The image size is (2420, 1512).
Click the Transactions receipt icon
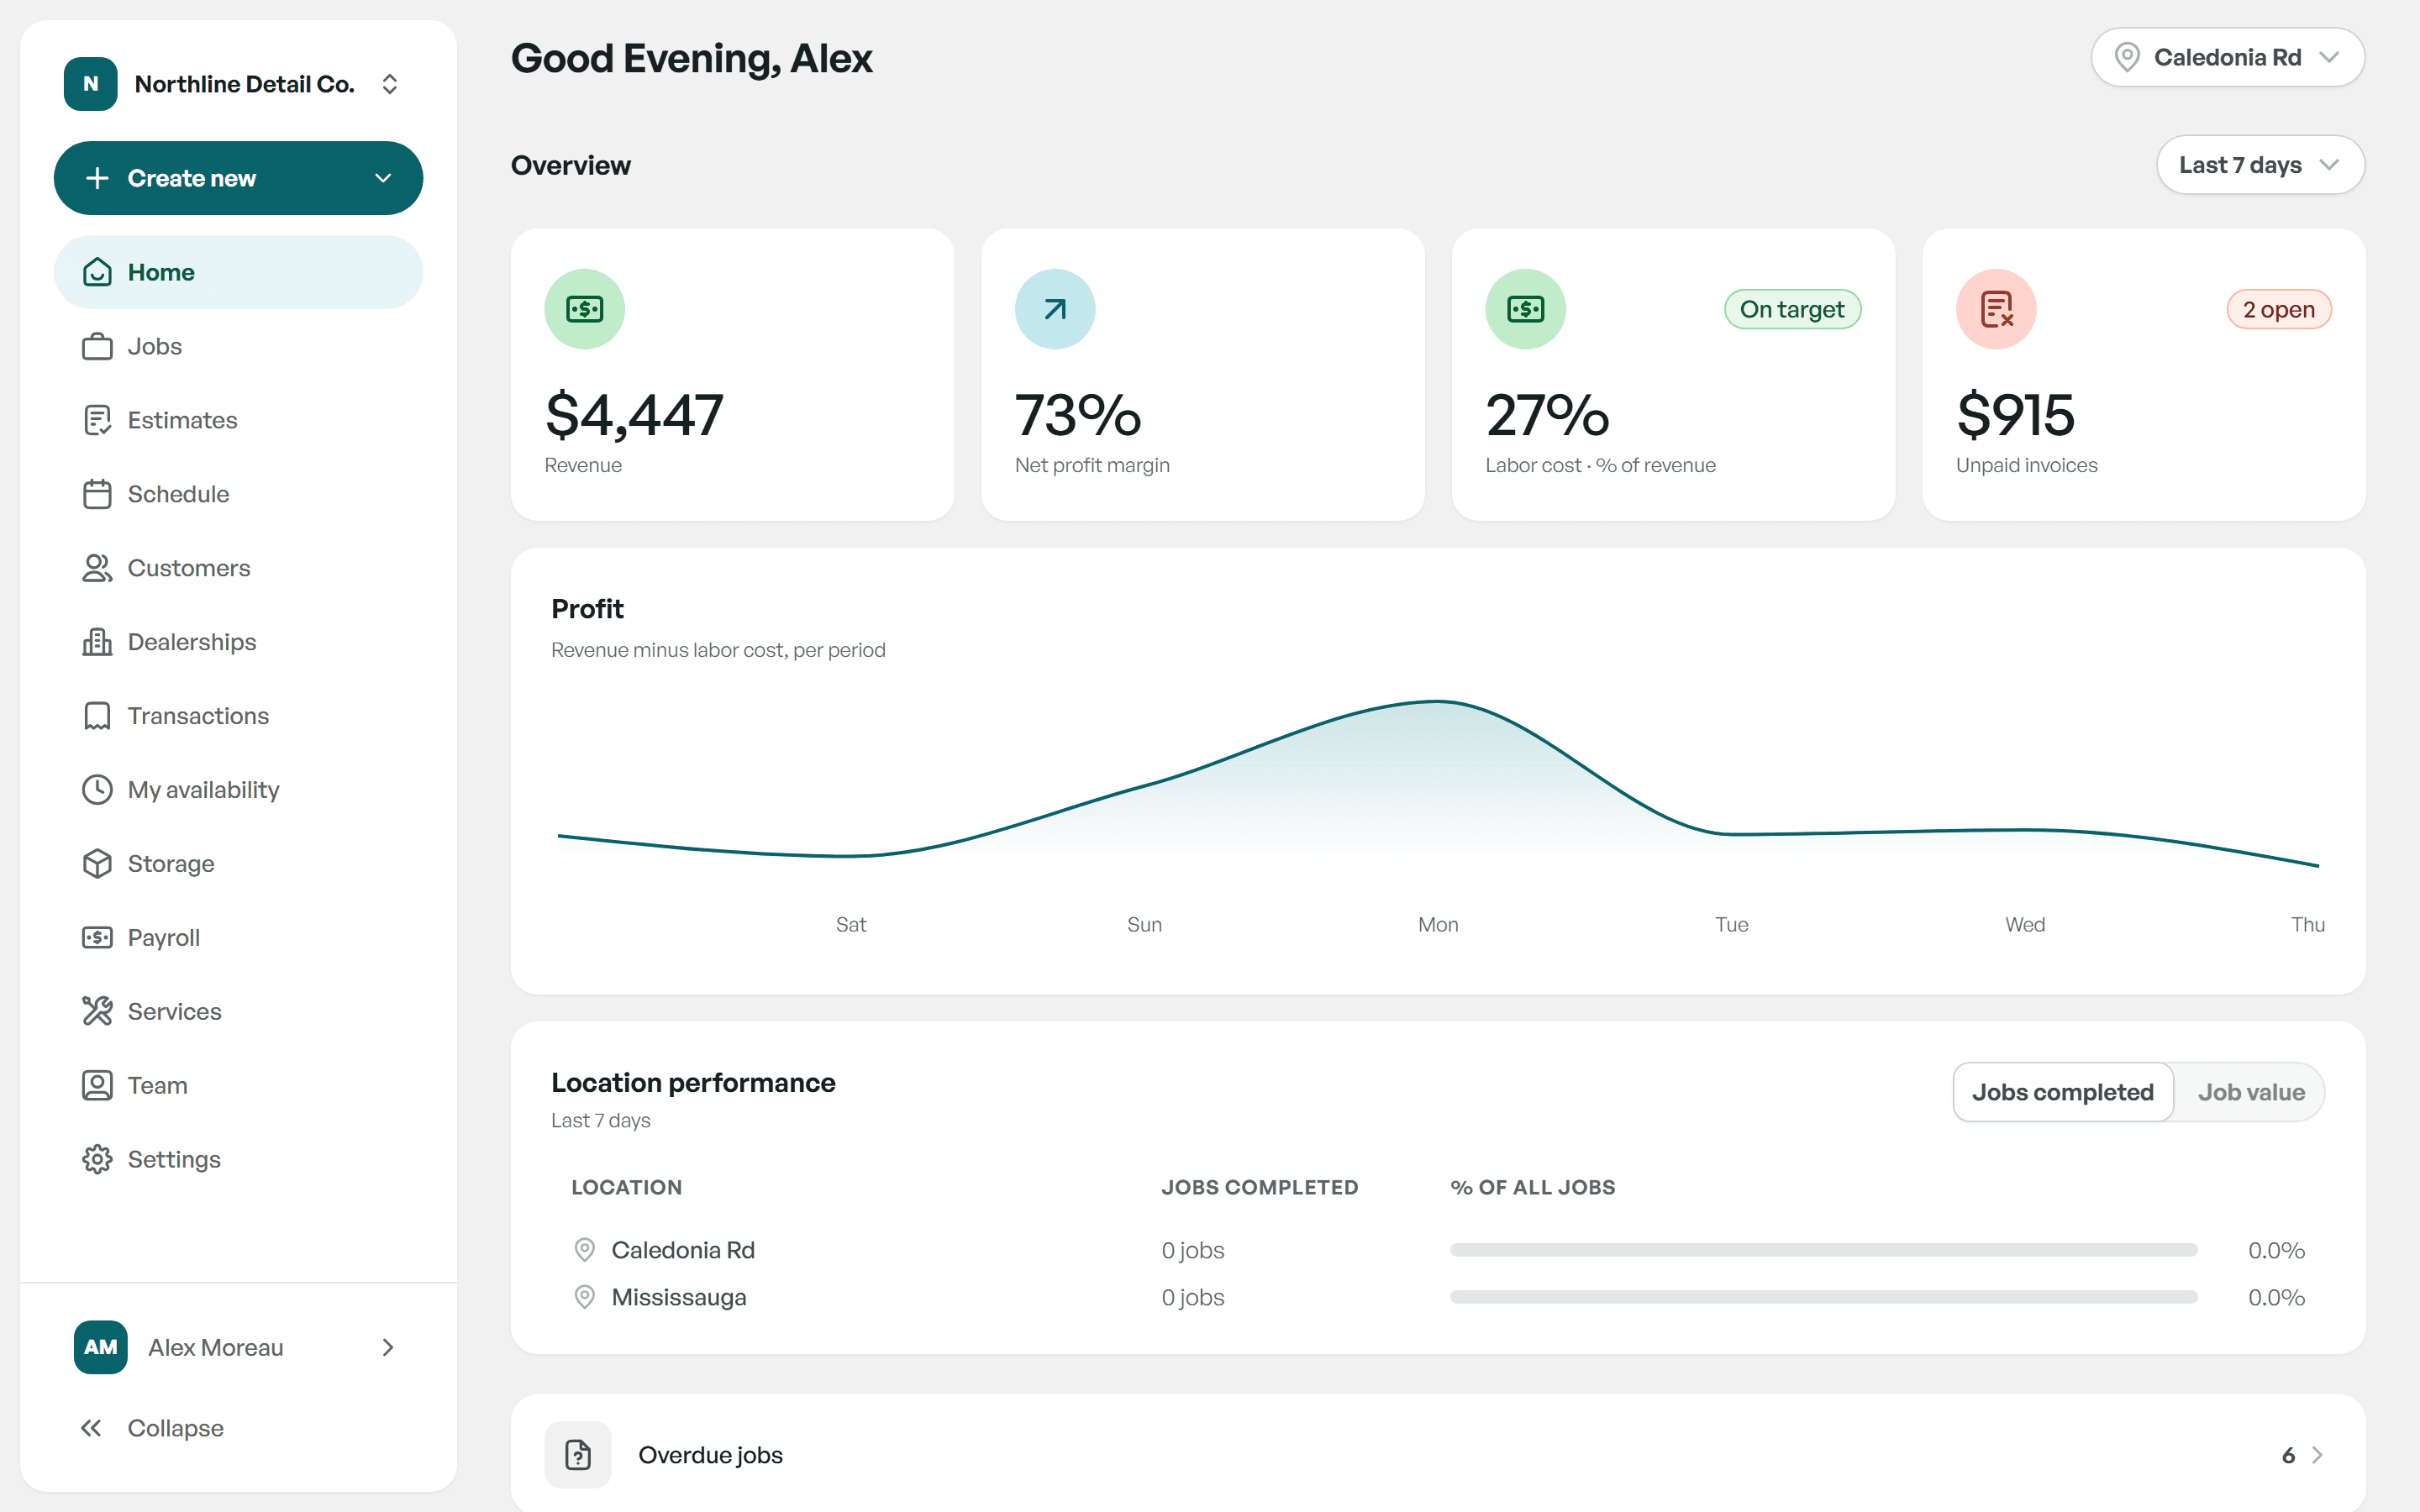97,716
